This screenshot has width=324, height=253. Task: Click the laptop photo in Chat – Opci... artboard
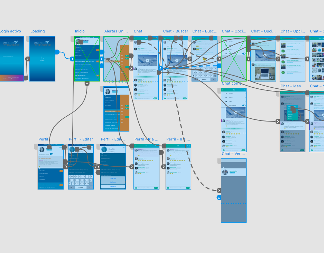pyautogui.click(x=265, y=73)
